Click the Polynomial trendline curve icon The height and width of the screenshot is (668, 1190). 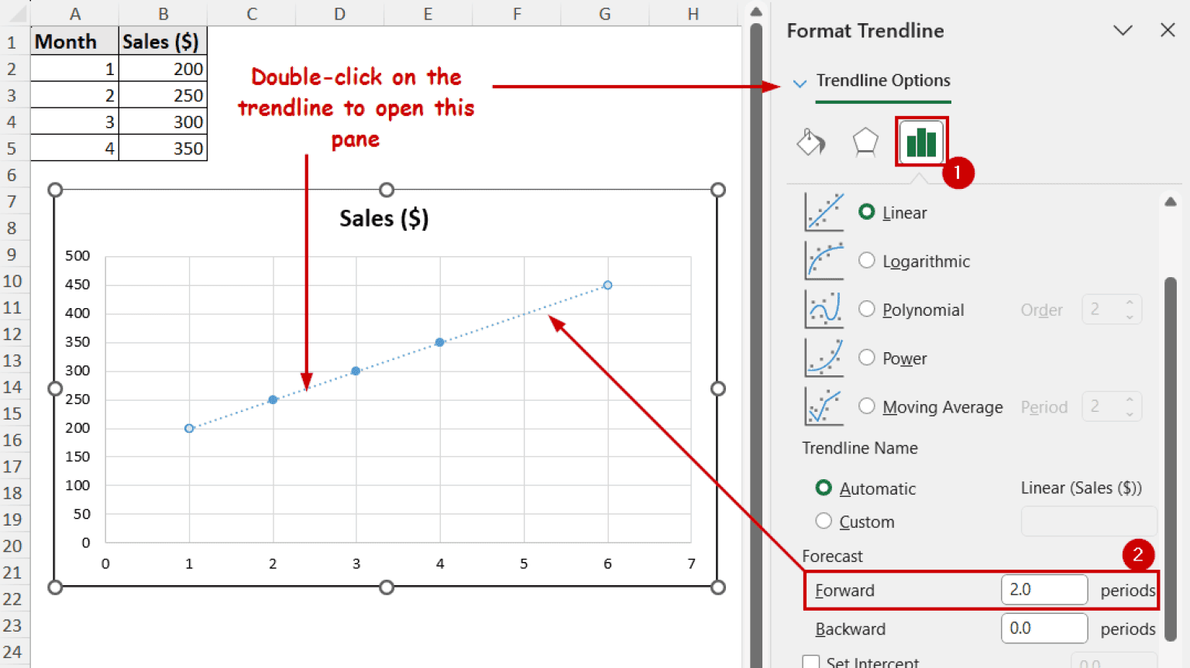(824, 310)
